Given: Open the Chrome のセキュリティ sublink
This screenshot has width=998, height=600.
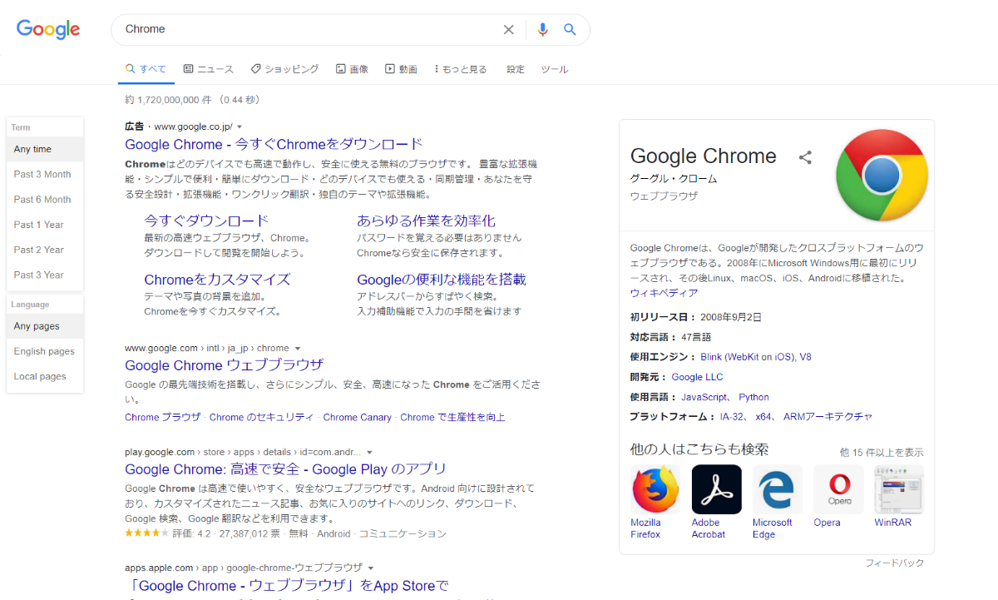Looking at the screenshot, I should [x=261, y=417].
